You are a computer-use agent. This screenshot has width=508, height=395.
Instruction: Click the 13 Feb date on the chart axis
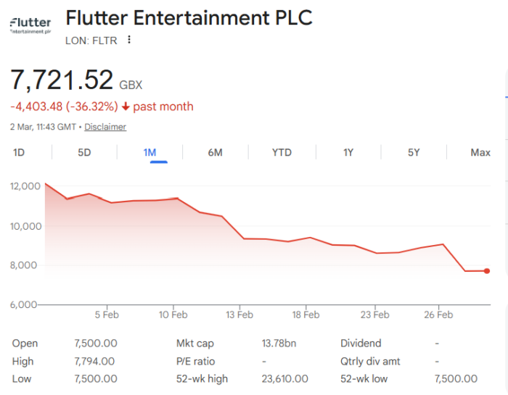click(239, 315)
